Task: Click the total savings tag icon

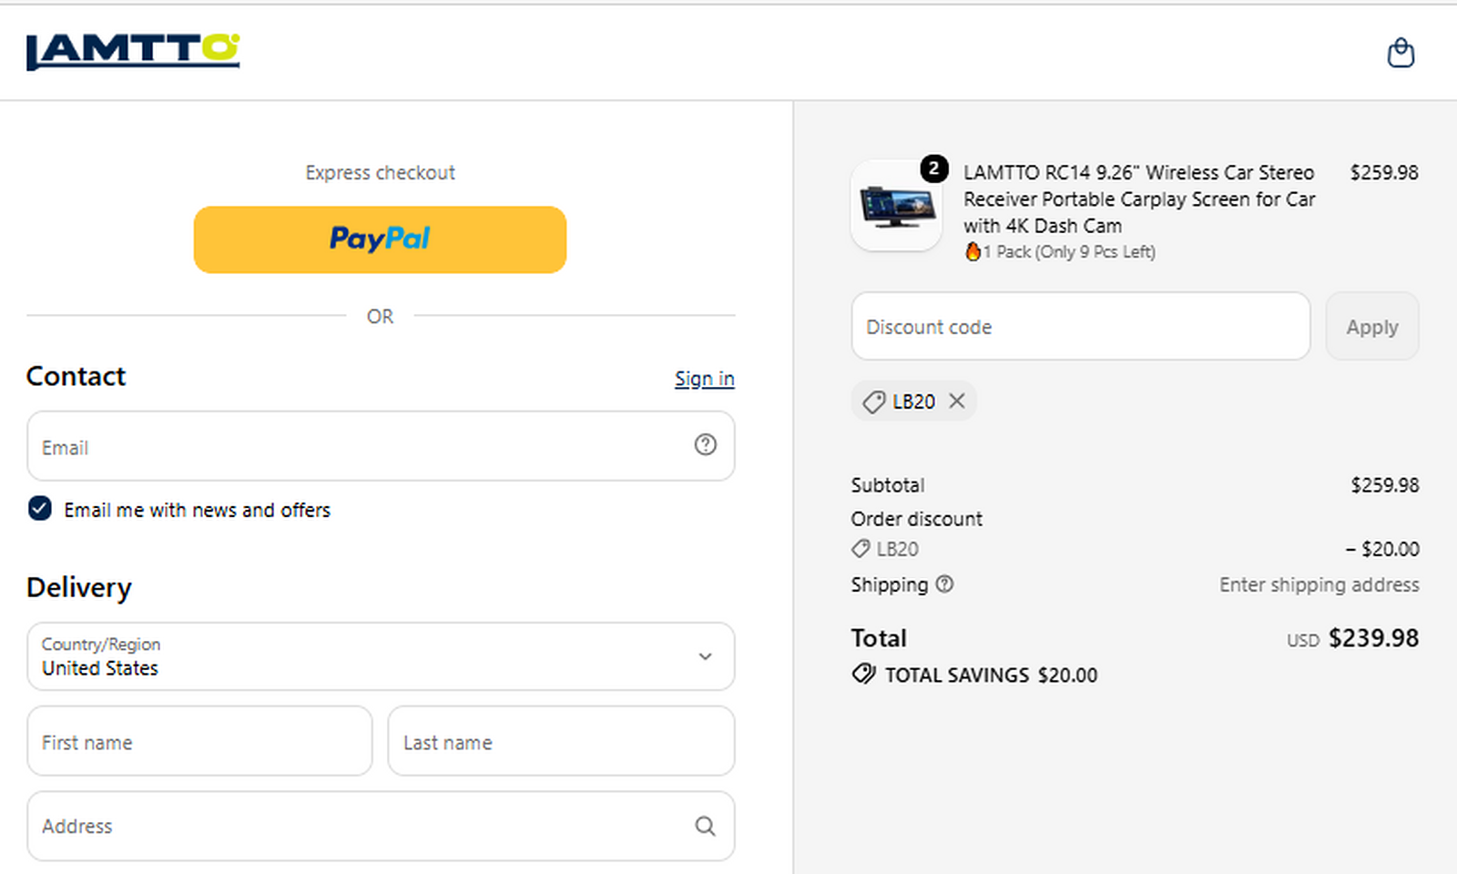Action: tap(863, 674)
